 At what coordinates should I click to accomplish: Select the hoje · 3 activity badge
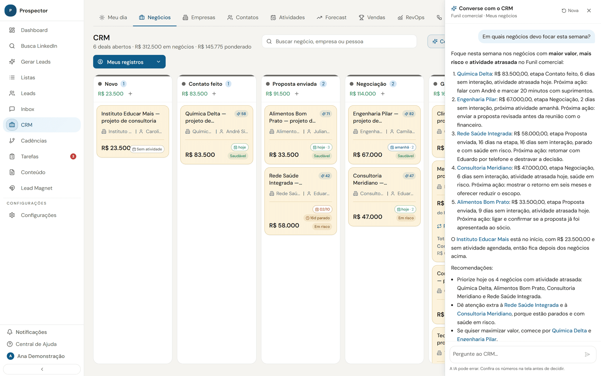coord(321,147)
